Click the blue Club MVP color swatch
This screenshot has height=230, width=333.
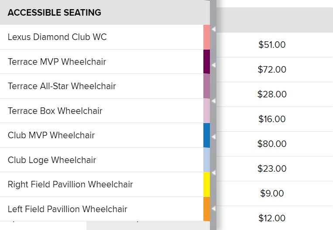(x=206, y=135)
